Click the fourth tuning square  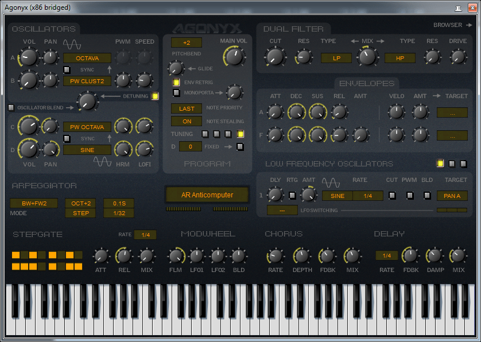pos(240,134)
